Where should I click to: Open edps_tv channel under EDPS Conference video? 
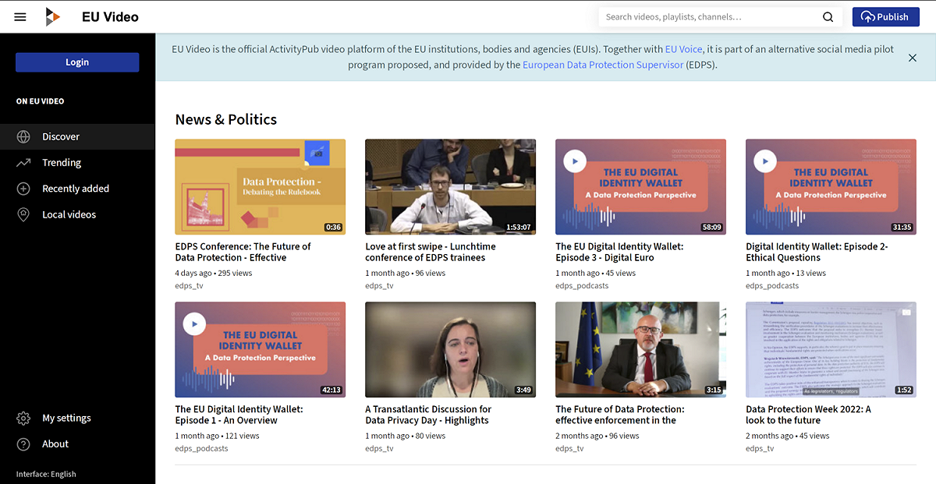189,285
